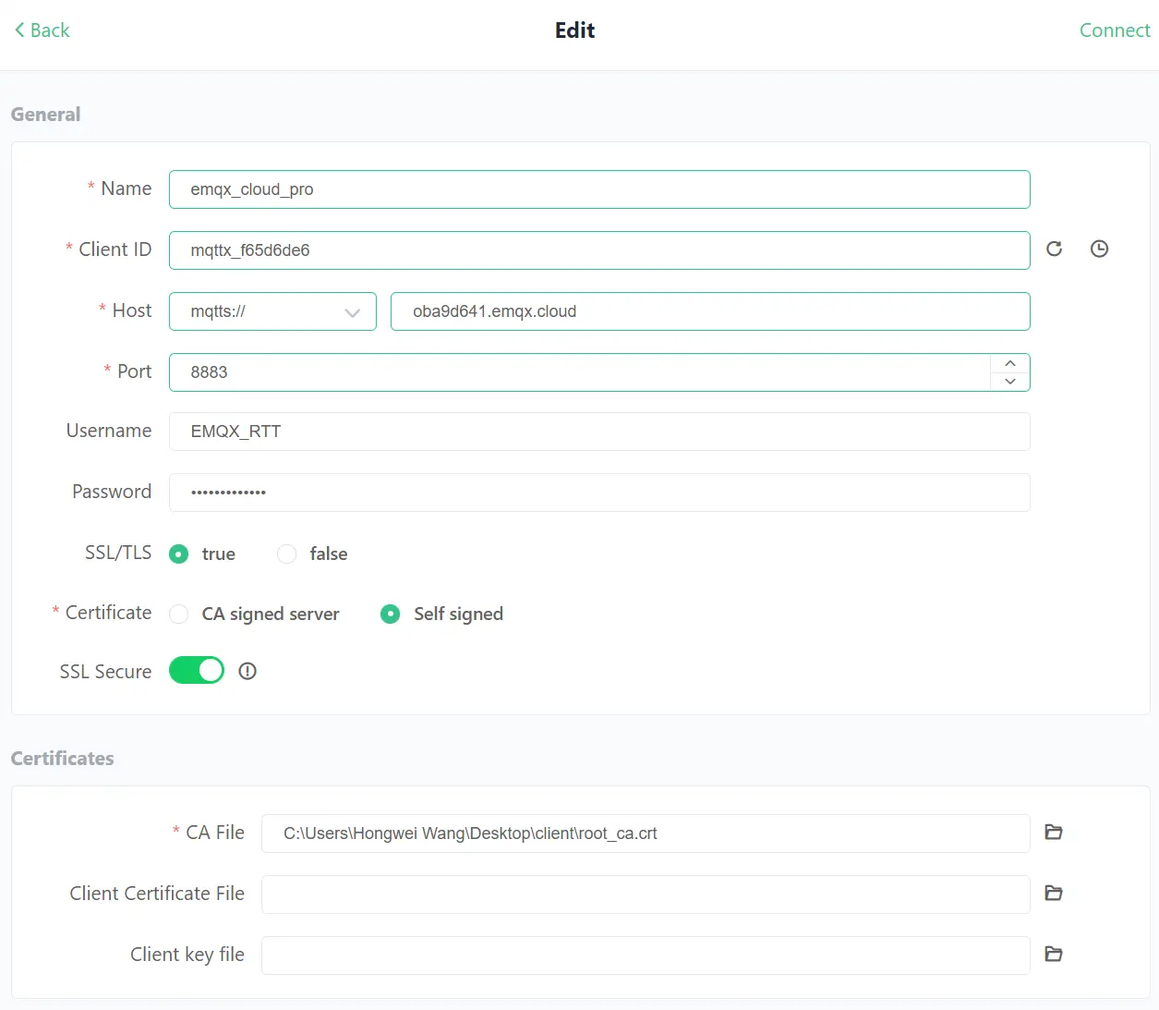
Task: Increase port number with up arrow
Action: (x=1010, y=363)
